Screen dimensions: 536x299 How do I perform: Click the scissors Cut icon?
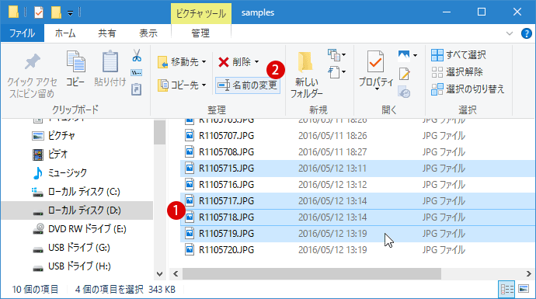(137, 55)
